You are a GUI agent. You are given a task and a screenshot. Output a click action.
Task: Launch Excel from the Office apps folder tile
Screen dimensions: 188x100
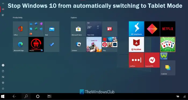pyautogui.click(x=36, y=29)
